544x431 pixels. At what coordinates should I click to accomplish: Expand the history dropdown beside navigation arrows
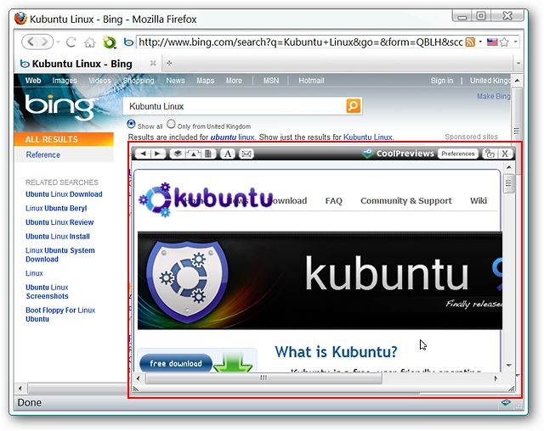pos(59,42)
